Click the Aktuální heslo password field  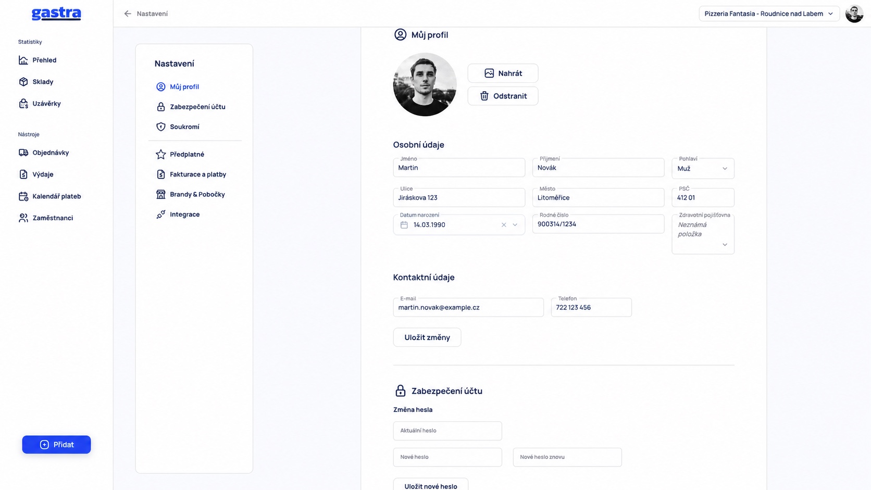tap(447, 431)
